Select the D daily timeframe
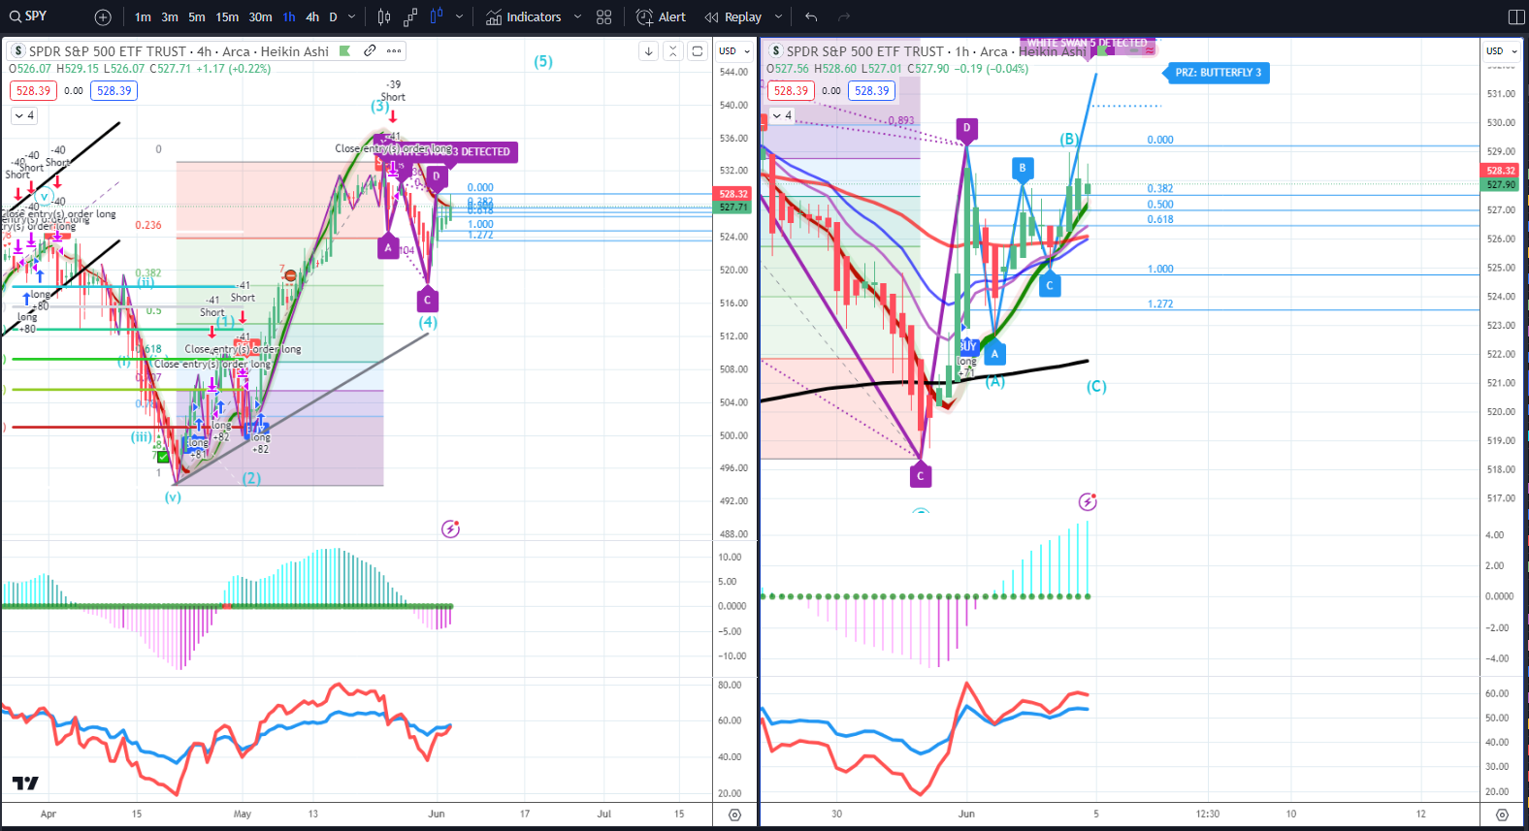Image resolution: width=1529 pixels, height=831 pixels. coord(333,17)
